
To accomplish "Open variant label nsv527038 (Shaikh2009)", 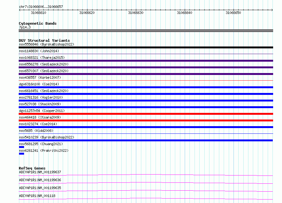I will [x=40, y=104].
